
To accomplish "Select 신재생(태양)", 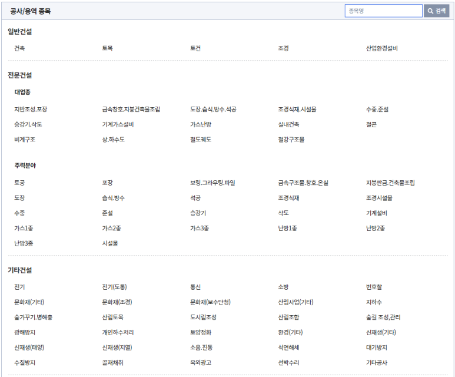I will coord(29,348).
